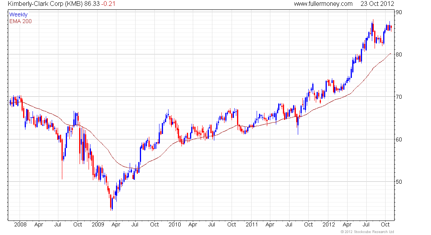Click the Oct label before 2011

pos(232,224)
